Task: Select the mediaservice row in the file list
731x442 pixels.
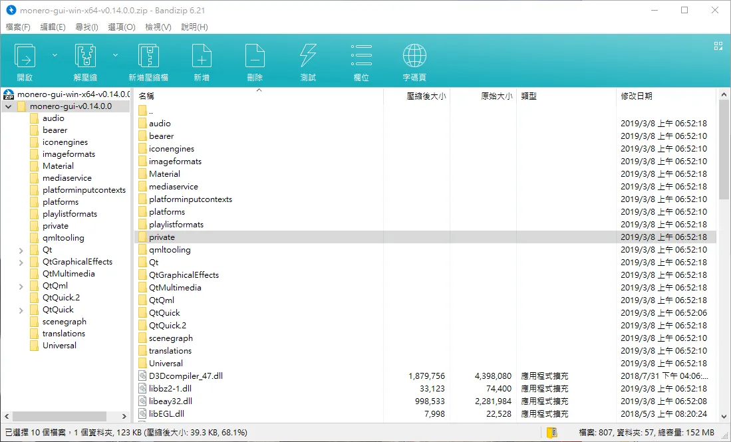Action: [x=425, y=186]
